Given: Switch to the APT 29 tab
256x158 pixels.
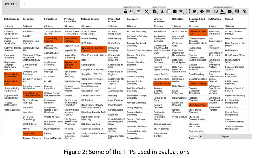Looking at the screenshot, I should coord(9,4).
